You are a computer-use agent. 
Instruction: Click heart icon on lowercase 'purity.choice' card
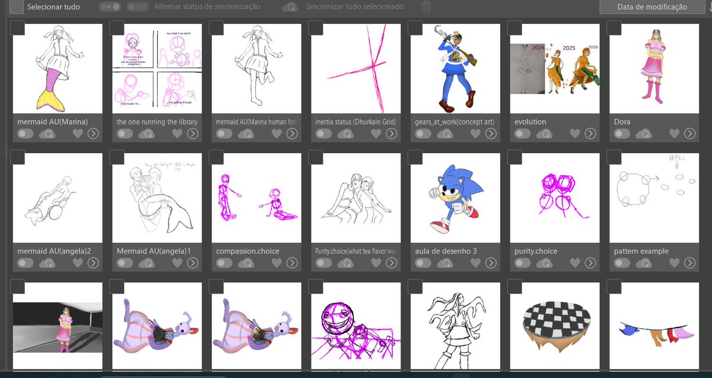(574, 263)
